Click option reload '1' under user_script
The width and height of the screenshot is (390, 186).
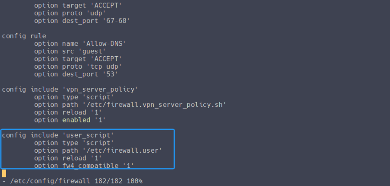[68, 158]
